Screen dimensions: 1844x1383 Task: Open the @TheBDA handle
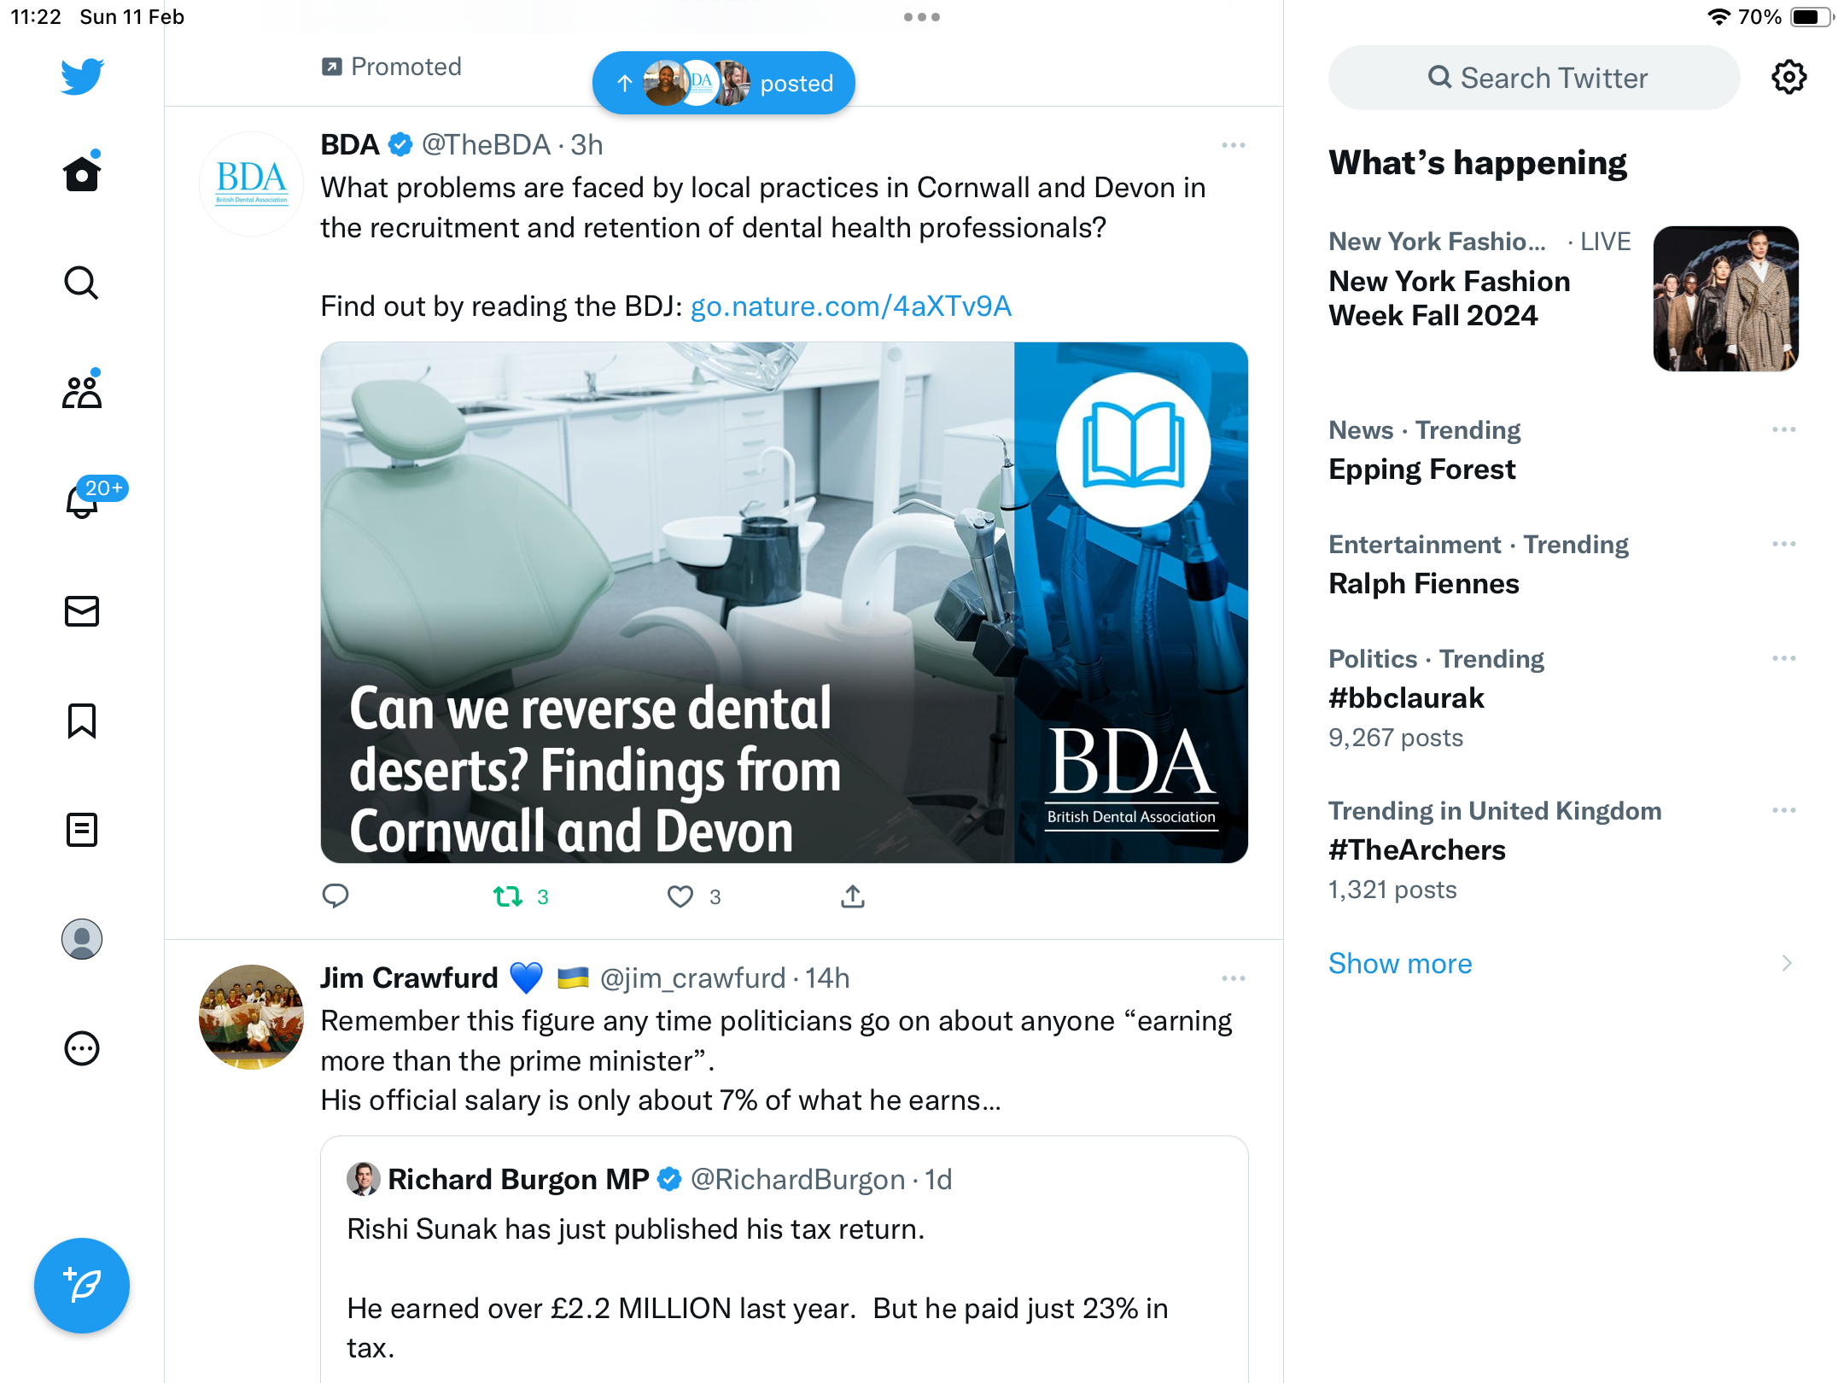[486, 145]
